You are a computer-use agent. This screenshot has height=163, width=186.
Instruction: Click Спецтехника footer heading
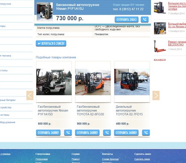(x=43, y=154)
